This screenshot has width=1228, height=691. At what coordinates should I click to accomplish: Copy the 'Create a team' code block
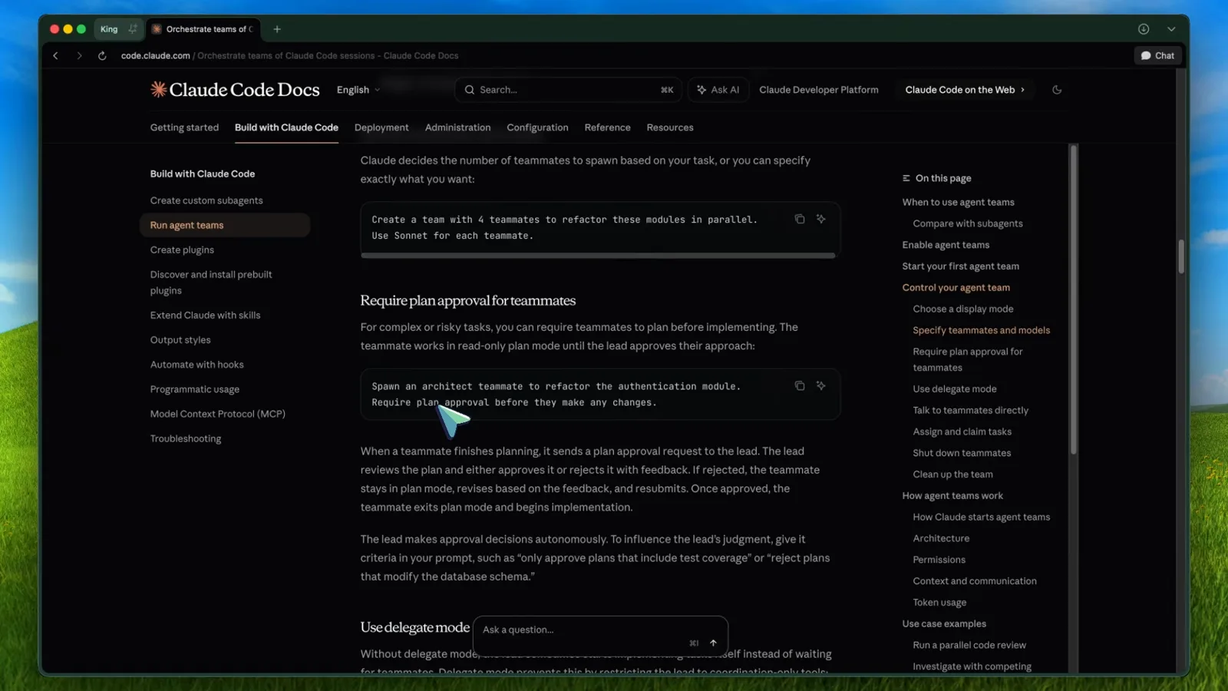[x=800, y=219]
